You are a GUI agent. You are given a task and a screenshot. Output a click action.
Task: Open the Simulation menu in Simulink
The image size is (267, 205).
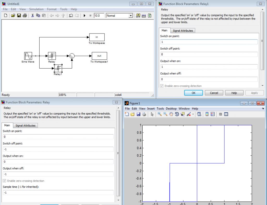(36, 9)
